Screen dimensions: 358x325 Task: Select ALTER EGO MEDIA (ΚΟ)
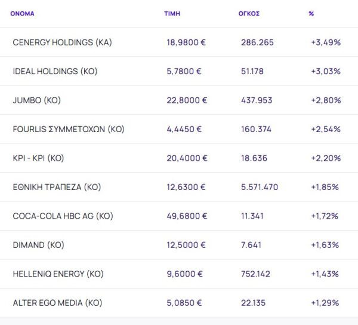pyautogui.click(x=57, y=303)
